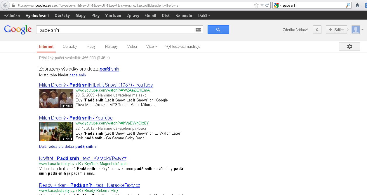Viewport: 367px width, 195px height.
Task: Click the address bar URL
Action: pyautogui.click(x=97, y=6)
